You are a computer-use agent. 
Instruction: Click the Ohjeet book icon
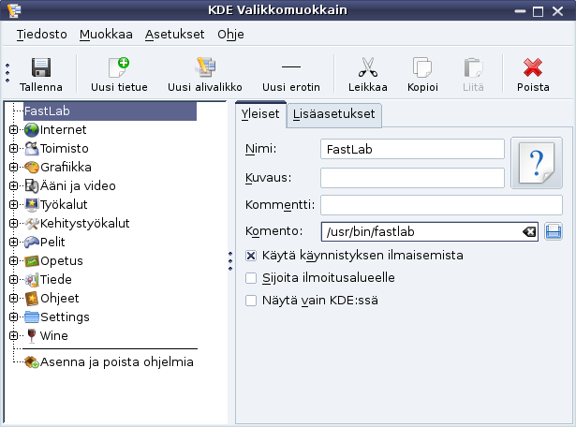point(32,298)
